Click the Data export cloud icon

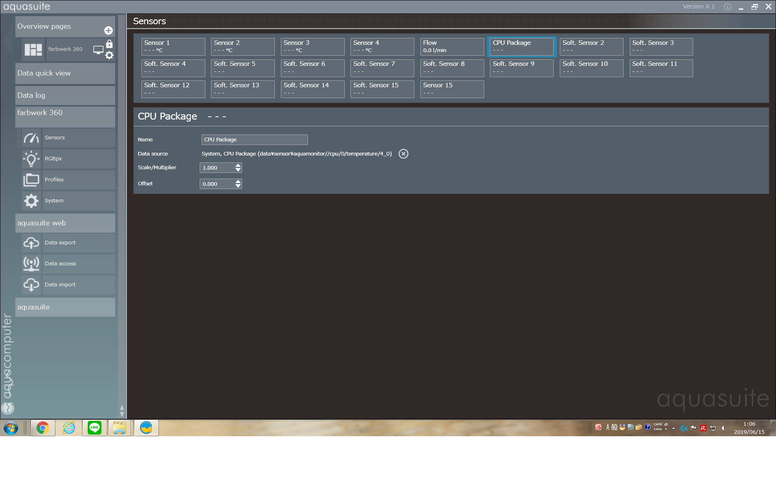click(x=31, y=243)
